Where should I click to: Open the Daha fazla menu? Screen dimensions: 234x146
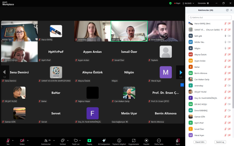[x=159, y=141]
